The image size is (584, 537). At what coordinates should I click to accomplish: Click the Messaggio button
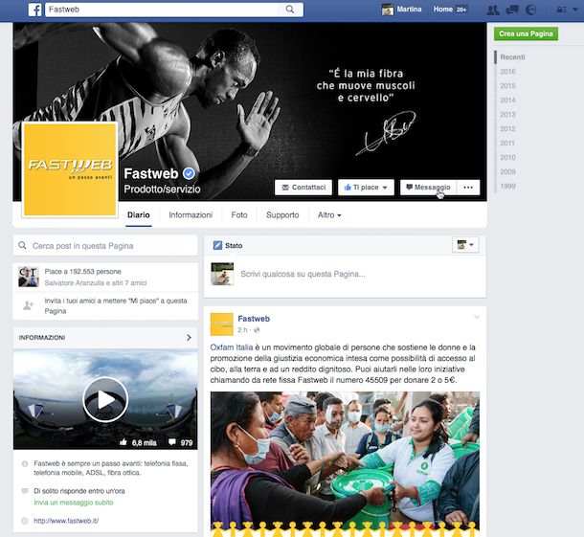click(428, 188)
